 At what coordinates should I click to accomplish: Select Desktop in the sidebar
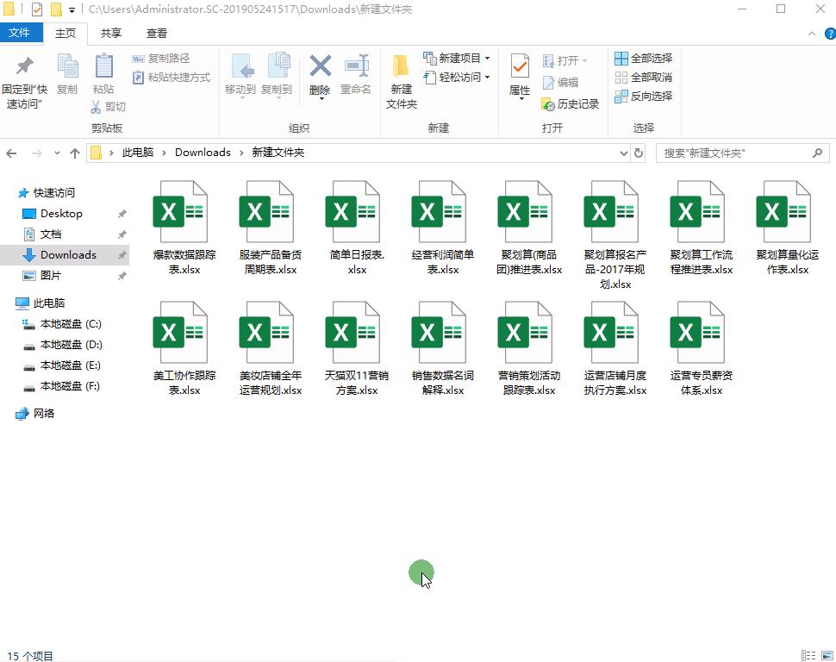point(61,214)
